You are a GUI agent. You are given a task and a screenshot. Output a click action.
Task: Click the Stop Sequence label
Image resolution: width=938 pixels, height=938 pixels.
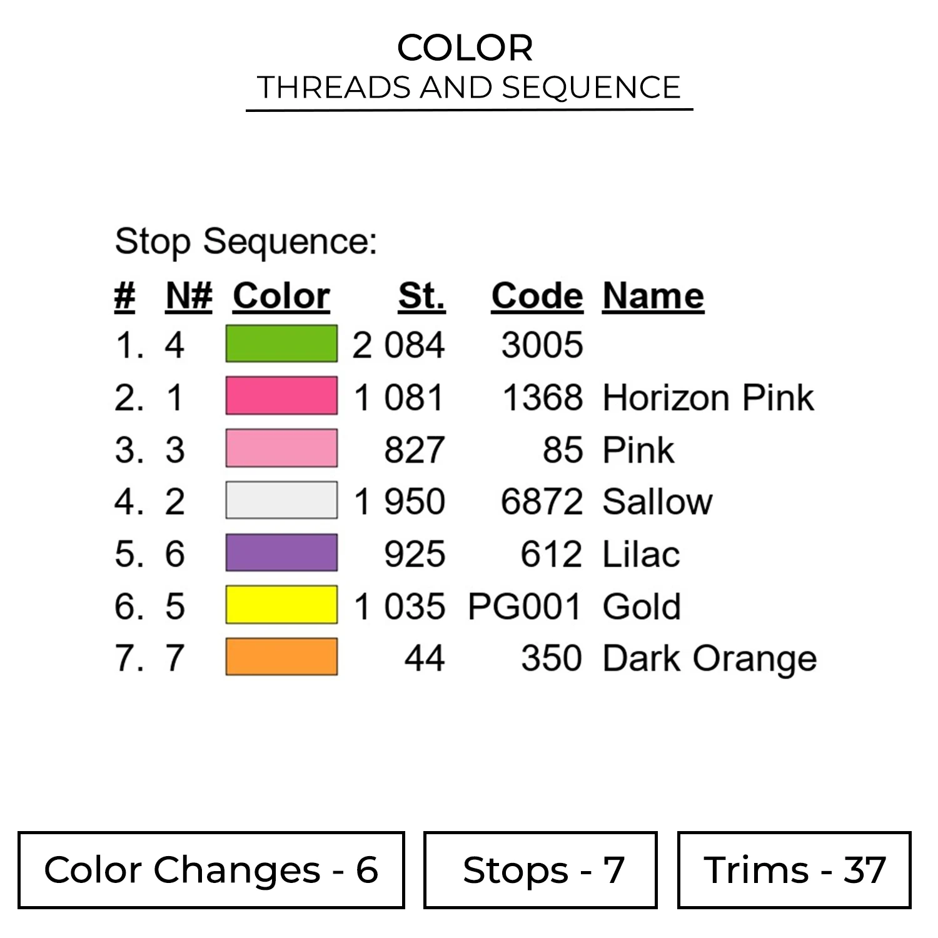pos(246,242)
